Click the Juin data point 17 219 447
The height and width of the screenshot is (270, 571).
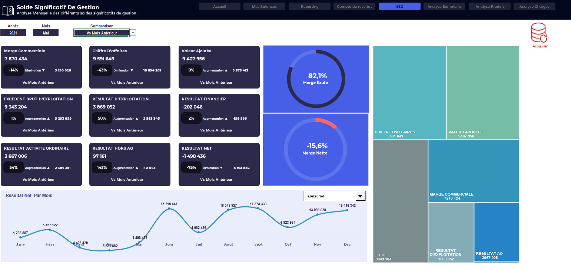point(169,209)
